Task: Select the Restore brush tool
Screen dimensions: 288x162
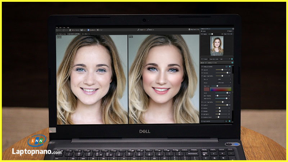Action: point(150,30)
